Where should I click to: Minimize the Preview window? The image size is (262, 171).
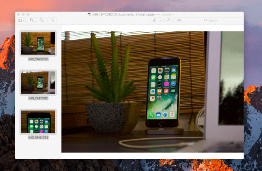coord(23,14)
